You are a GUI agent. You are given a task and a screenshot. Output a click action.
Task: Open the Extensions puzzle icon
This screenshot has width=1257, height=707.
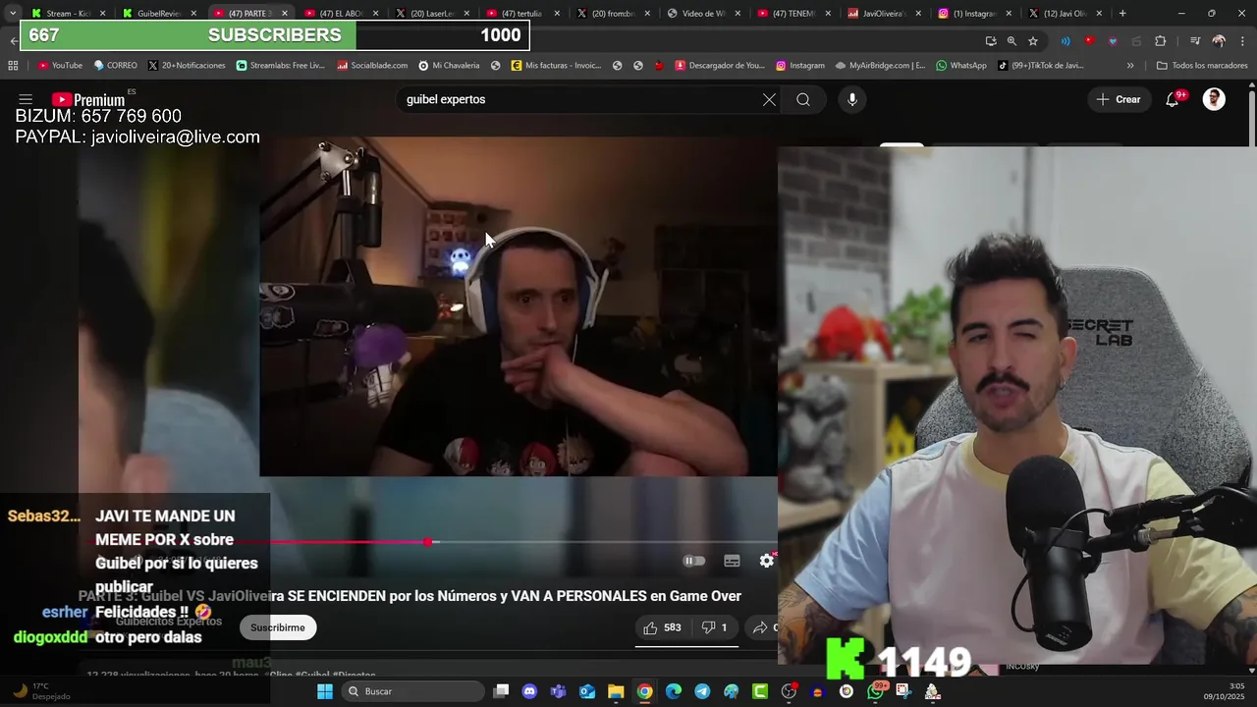coord(1160,41)
